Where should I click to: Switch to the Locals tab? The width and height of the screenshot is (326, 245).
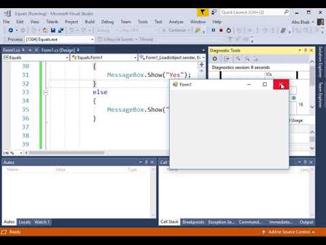pos(24,222)
